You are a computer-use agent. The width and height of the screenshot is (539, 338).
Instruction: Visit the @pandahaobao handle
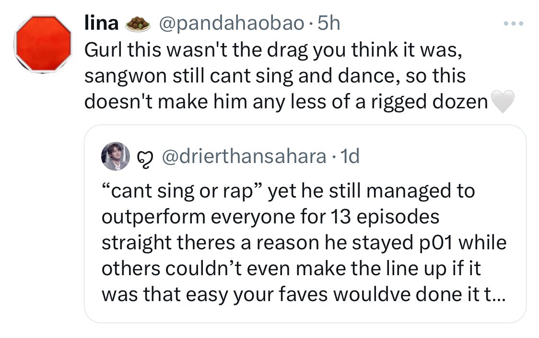[231, 24]
